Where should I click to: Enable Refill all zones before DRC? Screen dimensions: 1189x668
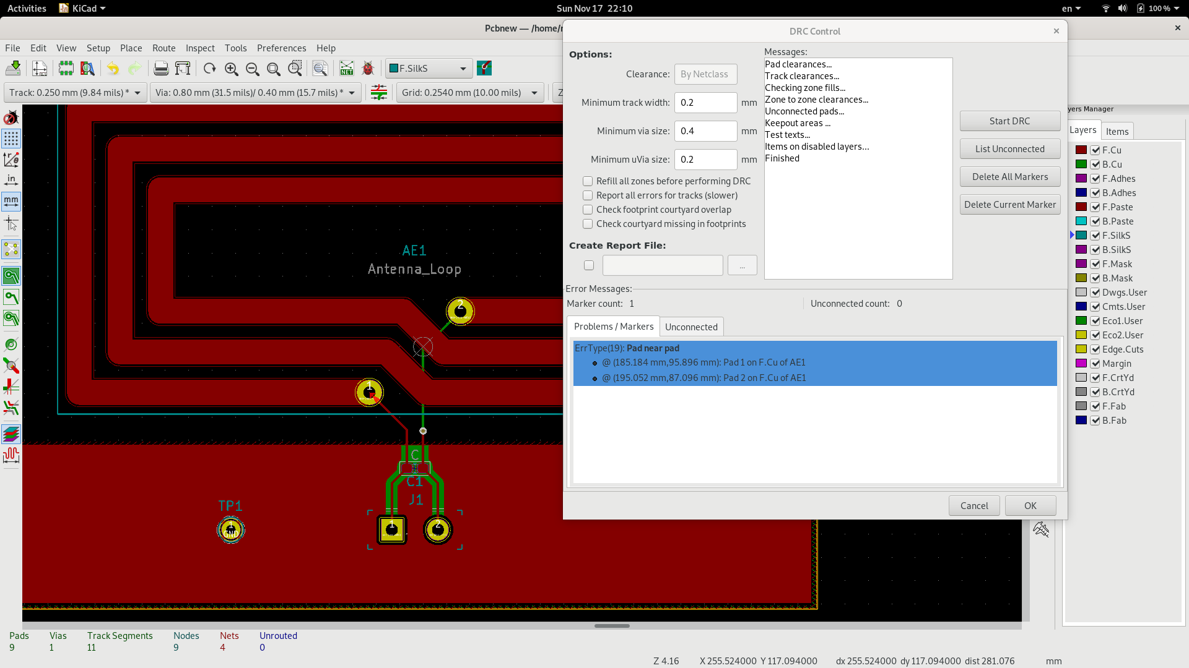pos(588,181)
